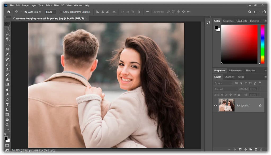The width and height of the screenshot is (271, 155).
Task: Hide the Background layer eye icon
Action: (x=216, y=105)
